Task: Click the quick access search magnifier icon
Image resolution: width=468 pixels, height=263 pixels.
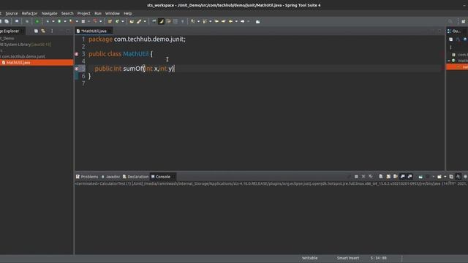Action: [x=450, y=21]
